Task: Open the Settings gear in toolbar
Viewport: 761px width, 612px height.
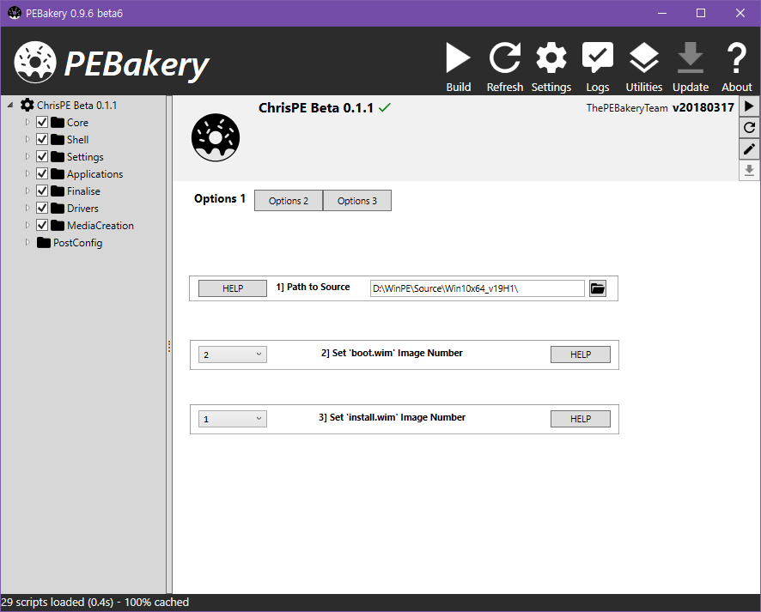Action: 551,66
